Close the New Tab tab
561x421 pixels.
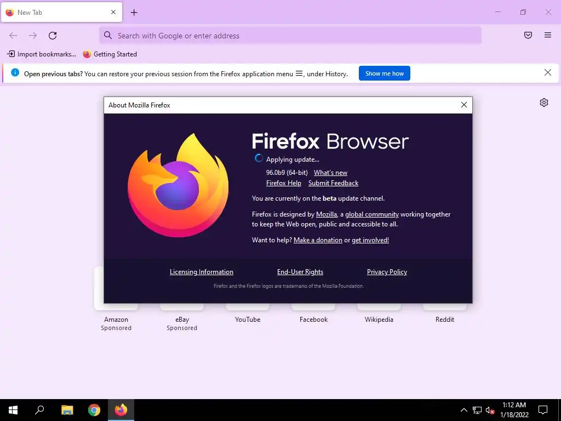[113, 12]
